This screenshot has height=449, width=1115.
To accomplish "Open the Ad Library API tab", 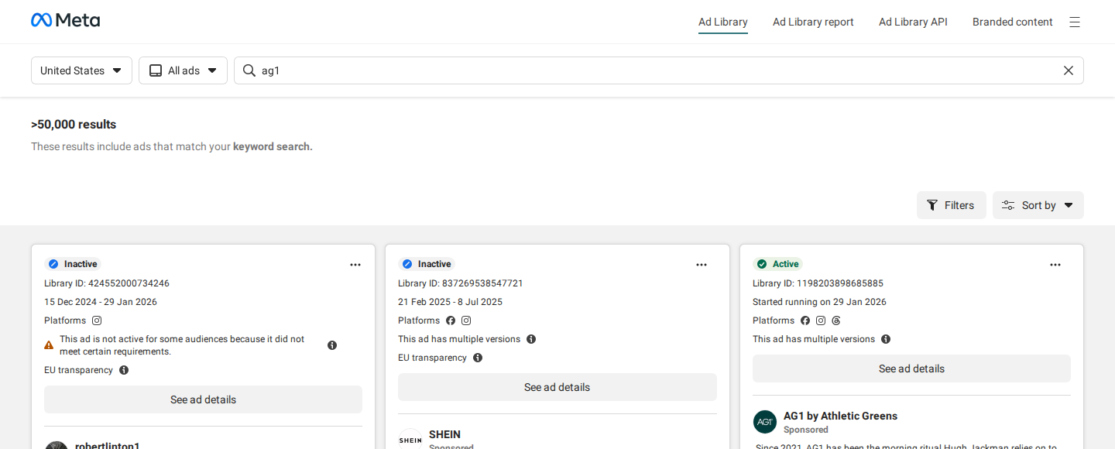I will point(913,22).
